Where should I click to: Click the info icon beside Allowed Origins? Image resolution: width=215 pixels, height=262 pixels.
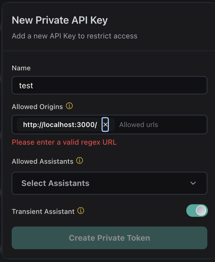coord(69,106)
